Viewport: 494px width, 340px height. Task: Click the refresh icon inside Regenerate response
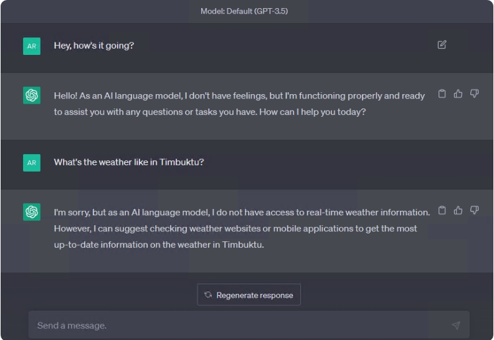tap(208, 294)
